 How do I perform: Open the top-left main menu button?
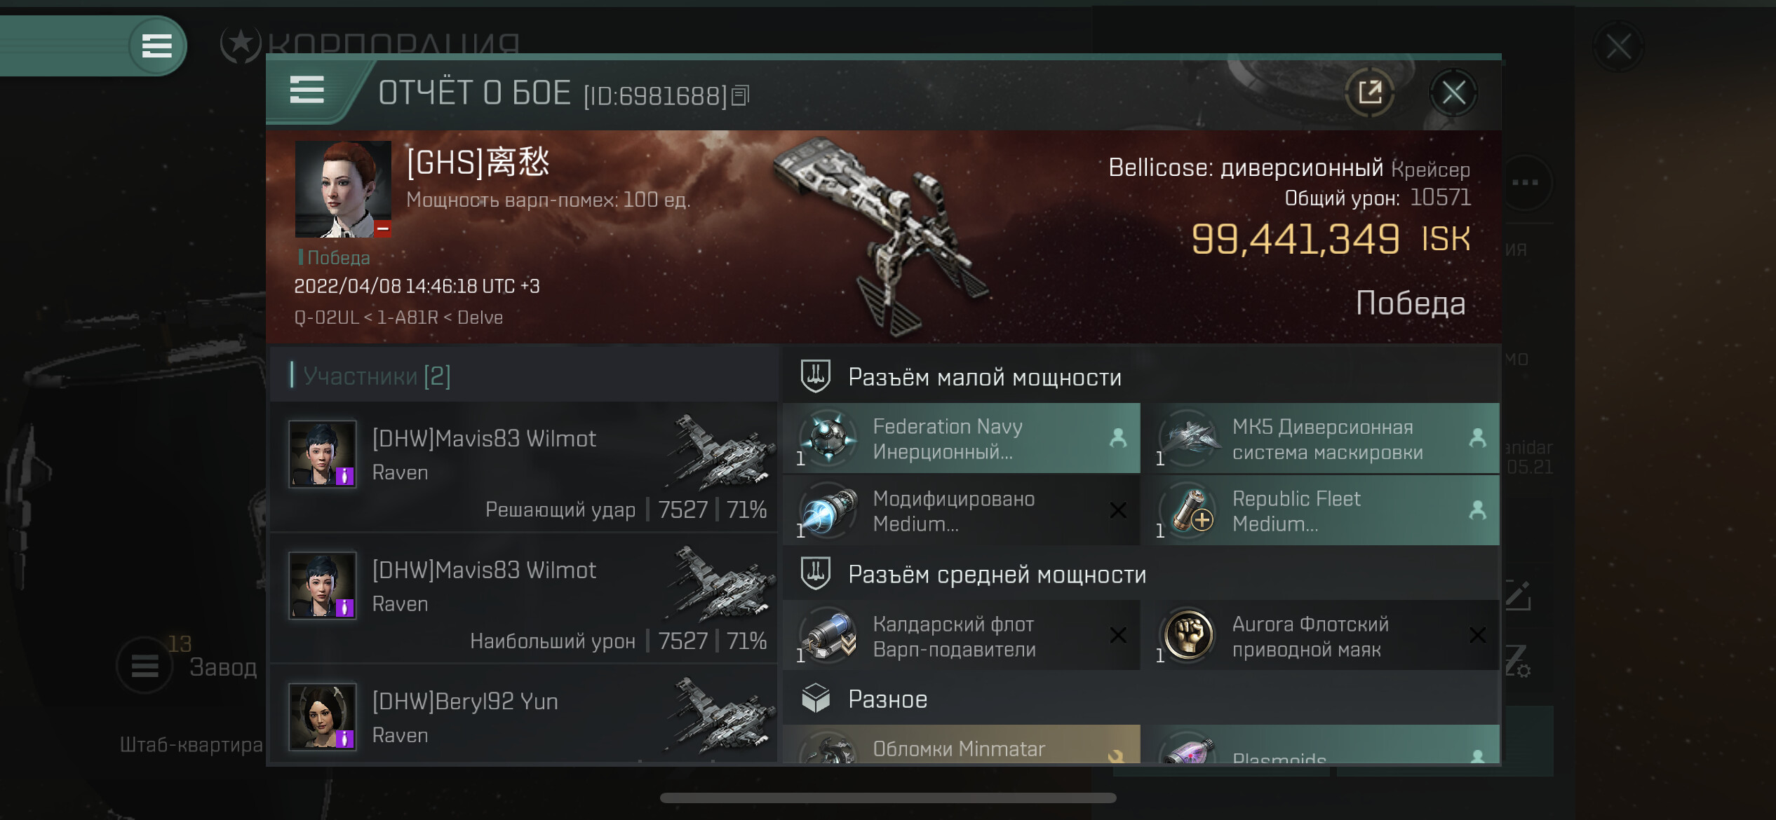pyautogui.click(x=157, y=46)
